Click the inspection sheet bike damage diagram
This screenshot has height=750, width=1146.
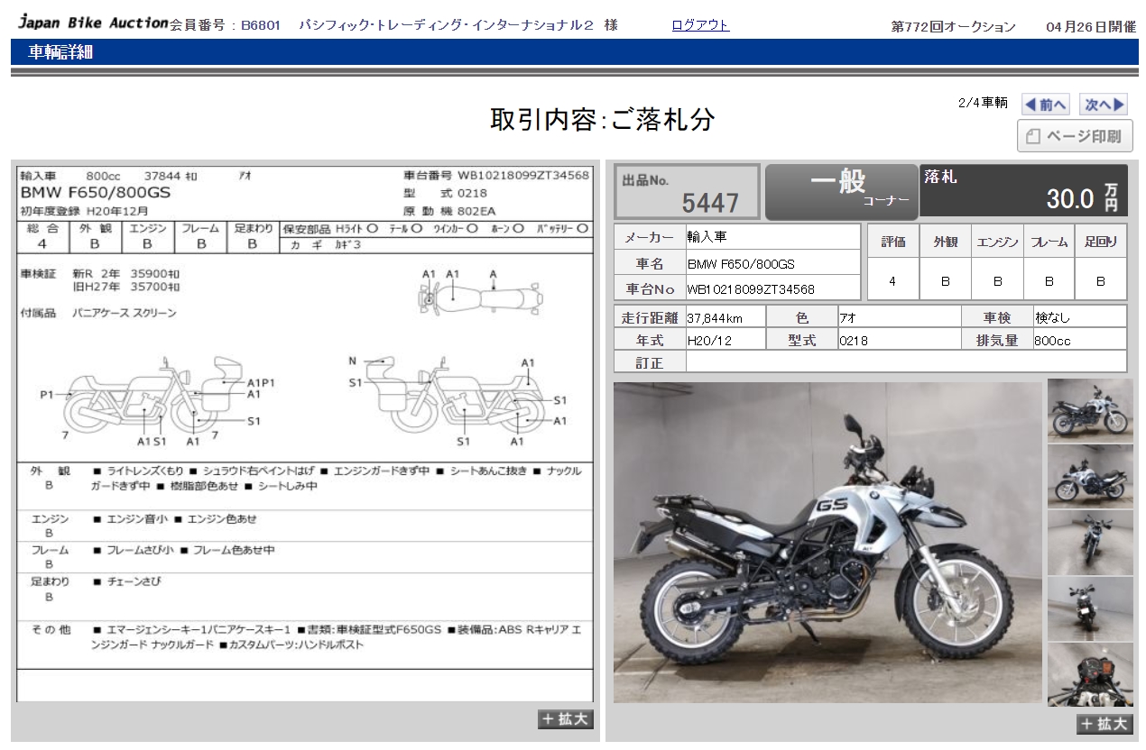(305, 360)
